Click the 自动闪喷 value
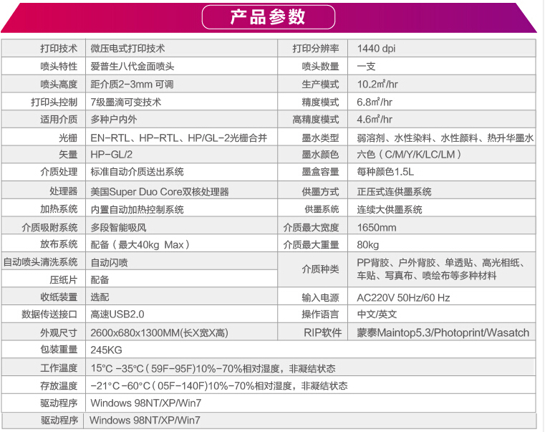 pyautogui.click(x=109, y=262)
